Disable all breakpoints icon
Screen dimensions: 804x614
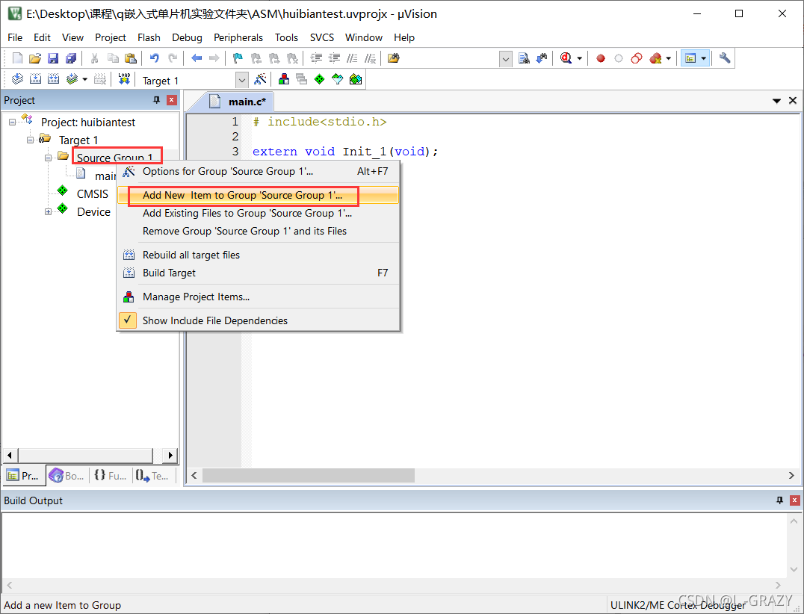(x=637, y=58)
